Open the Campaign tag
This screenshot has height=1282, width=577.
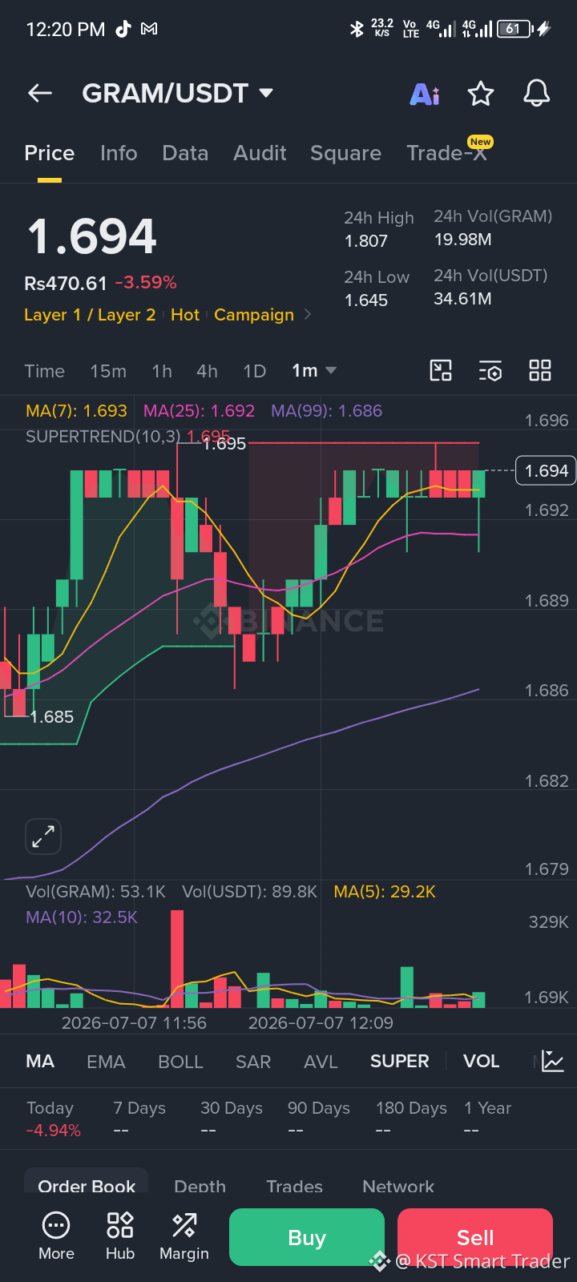[254, 315]
